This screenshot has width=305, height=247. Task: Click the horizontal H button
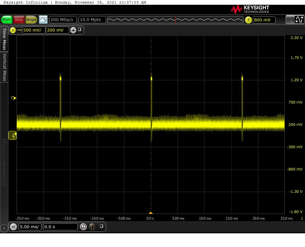point(13,227)
